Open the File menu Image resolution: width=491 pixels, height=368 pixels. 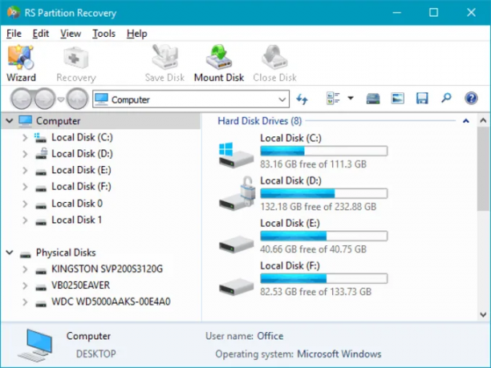point(14,34)
